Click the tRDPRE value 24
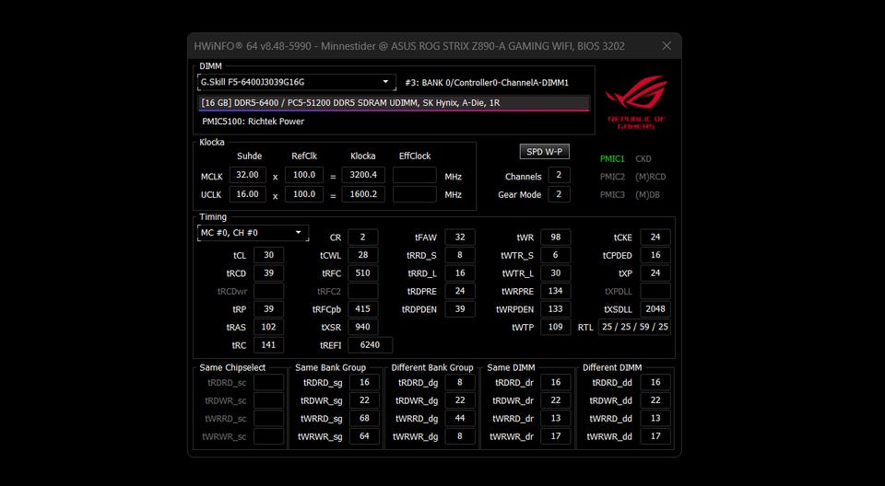Image resolution: width=885 pixels, height=486 pixels. (x=460, y=291)
